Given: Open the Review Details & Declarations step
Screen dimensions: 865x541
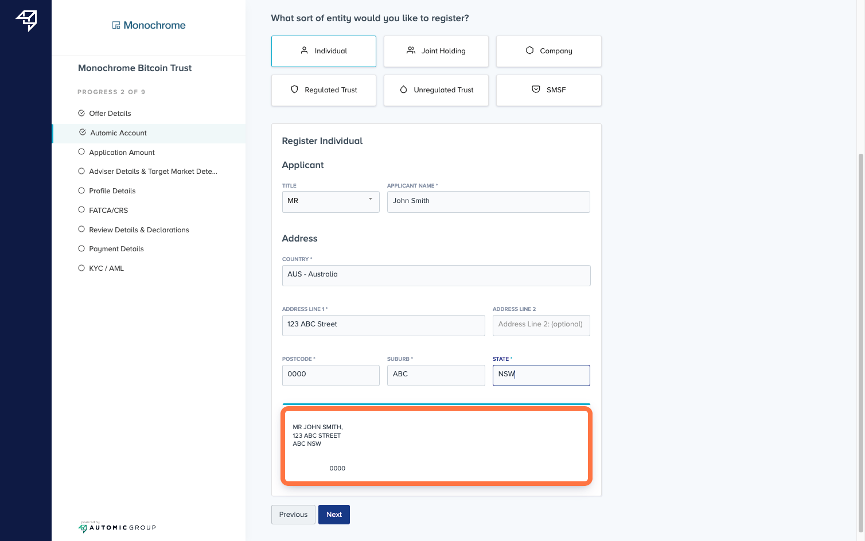Looking at the screenshot, I should (x=139, y=230).
